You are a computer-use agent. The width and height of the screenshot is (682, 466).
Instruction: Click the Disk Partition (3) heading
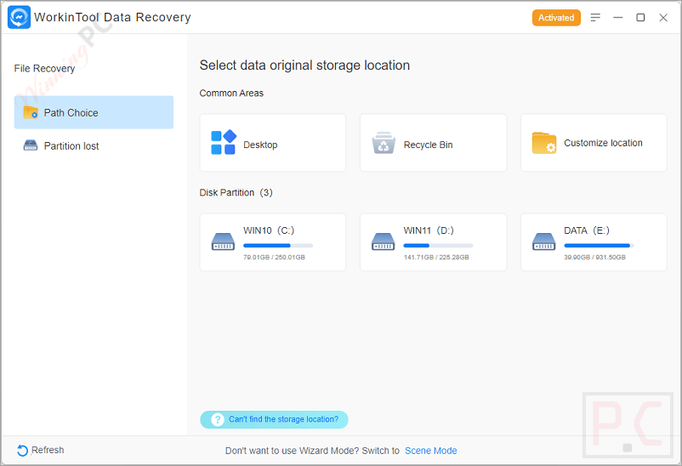[x=236, y=193]
